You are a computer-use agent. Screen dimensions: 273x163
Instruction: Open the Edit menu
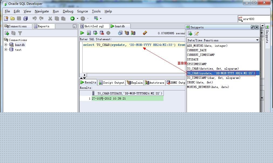pos(17,11)
